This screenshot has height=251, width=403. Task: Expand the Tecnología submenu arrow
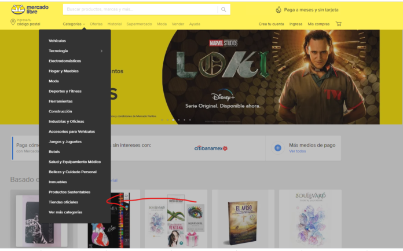coord(101,51)
